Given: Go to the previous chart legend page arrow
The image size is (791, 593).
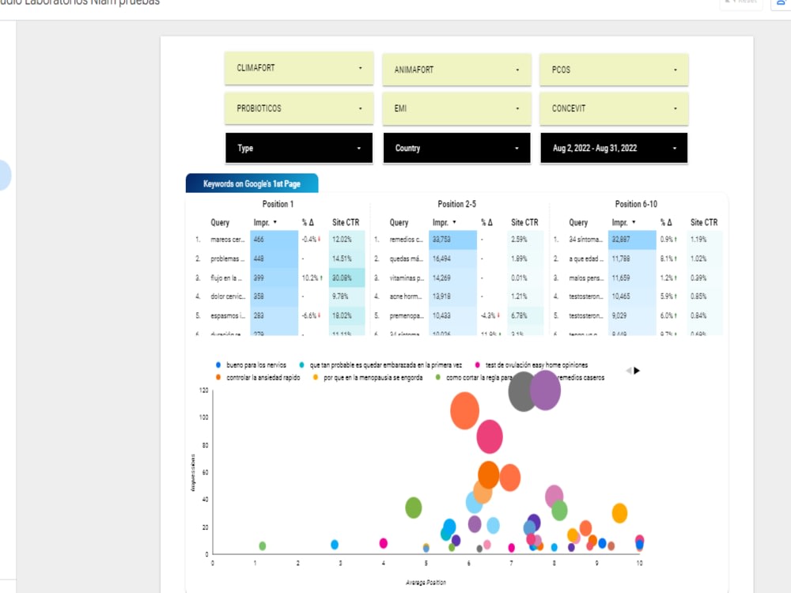Looking at the screenshot, I should pyautogui.click(x=629, y=371).
